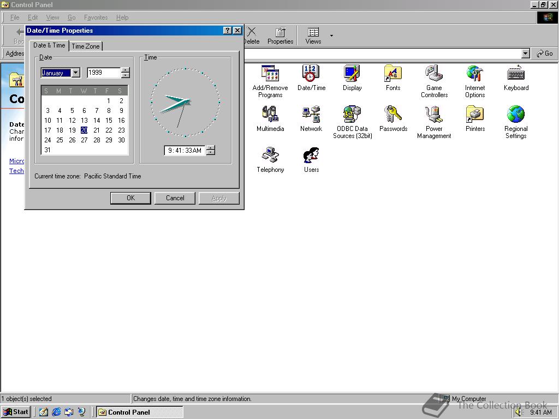Click the Apply button
Image resolution: width=559 pixels, height=419 pixels.
[219, 198]
